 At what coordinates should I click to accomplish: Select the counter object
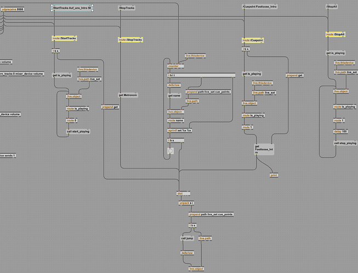point(173,65)
